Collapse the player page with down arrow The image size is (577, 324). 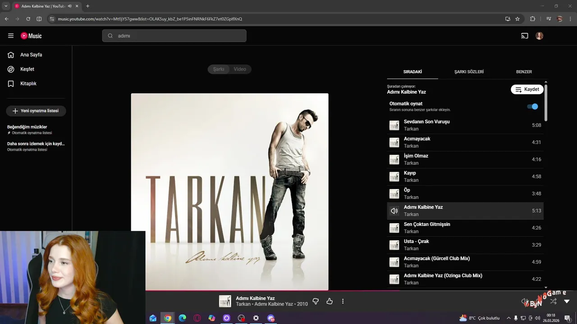[x=567, y=301]
